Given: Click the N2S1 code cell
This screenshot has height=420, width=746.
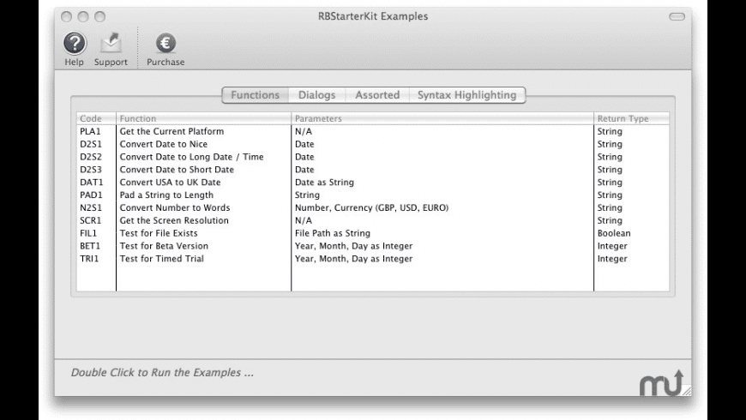Looking at the screenshot, I should tap(90, 208).
